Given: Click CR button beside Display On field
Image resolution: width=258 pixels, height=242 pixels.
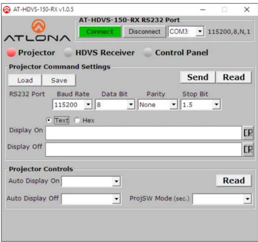Looking at the screenshot, I should [248, 133].
